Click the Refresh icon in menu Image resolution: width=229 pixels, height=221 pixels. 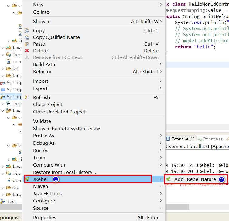(27, 97)
